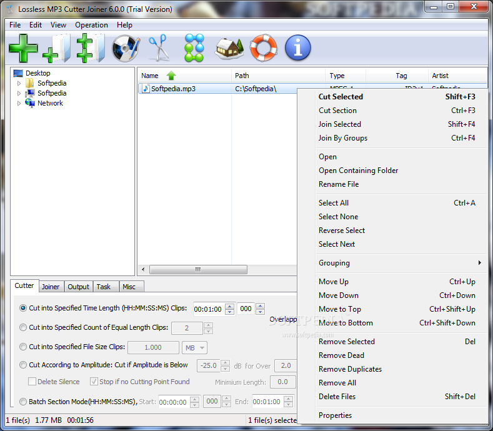
Task: Click the Add Folder toolbar icon
Action: point(57,49)
